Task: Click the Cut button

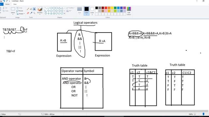Action: click(x=6, y=8)
